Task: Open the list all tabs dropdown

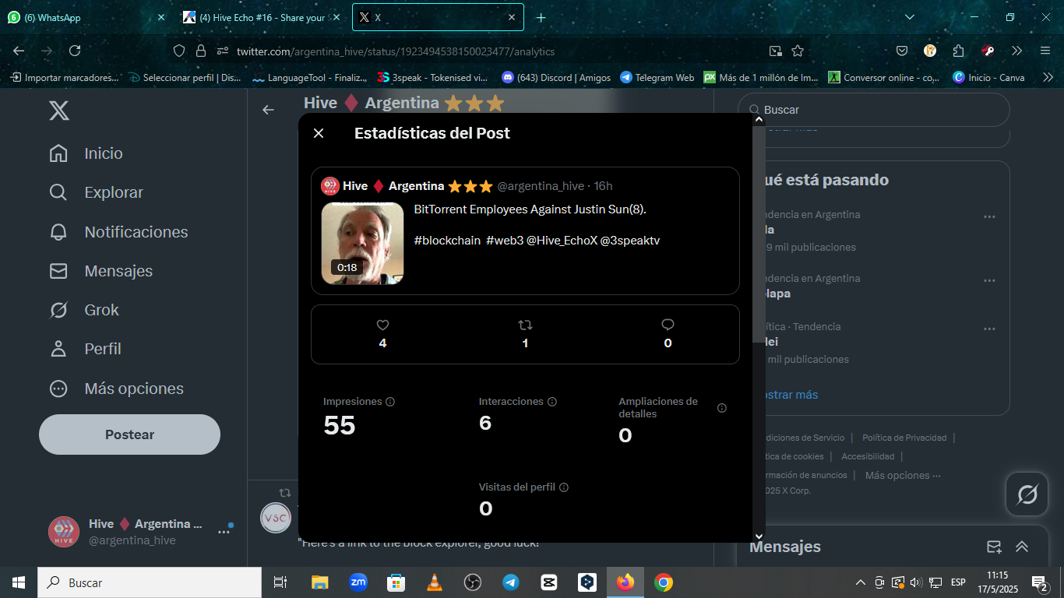Action: tap(910, 17)
